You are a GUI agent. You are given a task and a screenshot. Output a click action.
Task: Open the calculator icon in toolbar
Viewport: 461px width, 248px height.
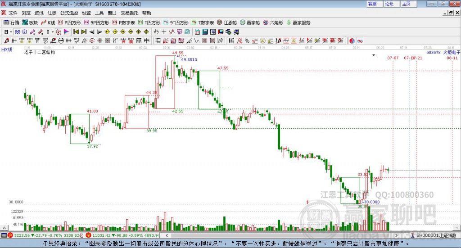[205, 32]
